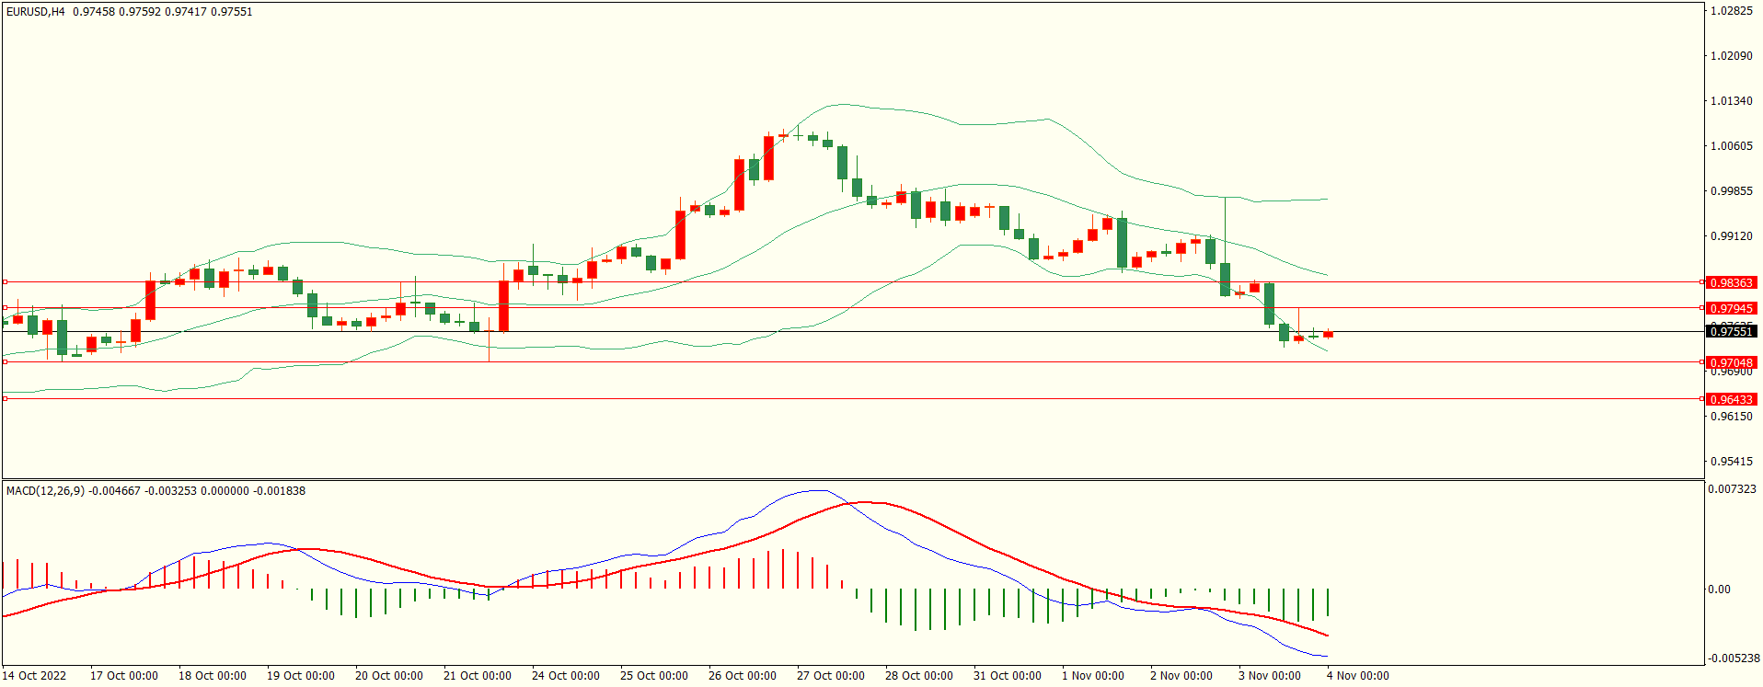
Task: Click the 1.00605 price scale value
Action: coord(1731,146)
